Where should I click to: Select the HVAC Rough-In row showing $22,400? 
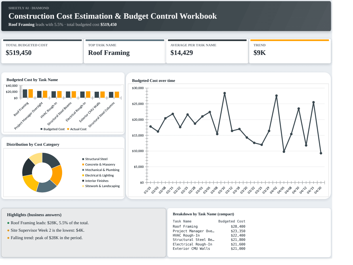point(209,235)
